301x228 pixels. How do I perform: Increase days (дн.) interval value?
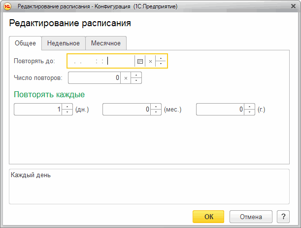67,107
